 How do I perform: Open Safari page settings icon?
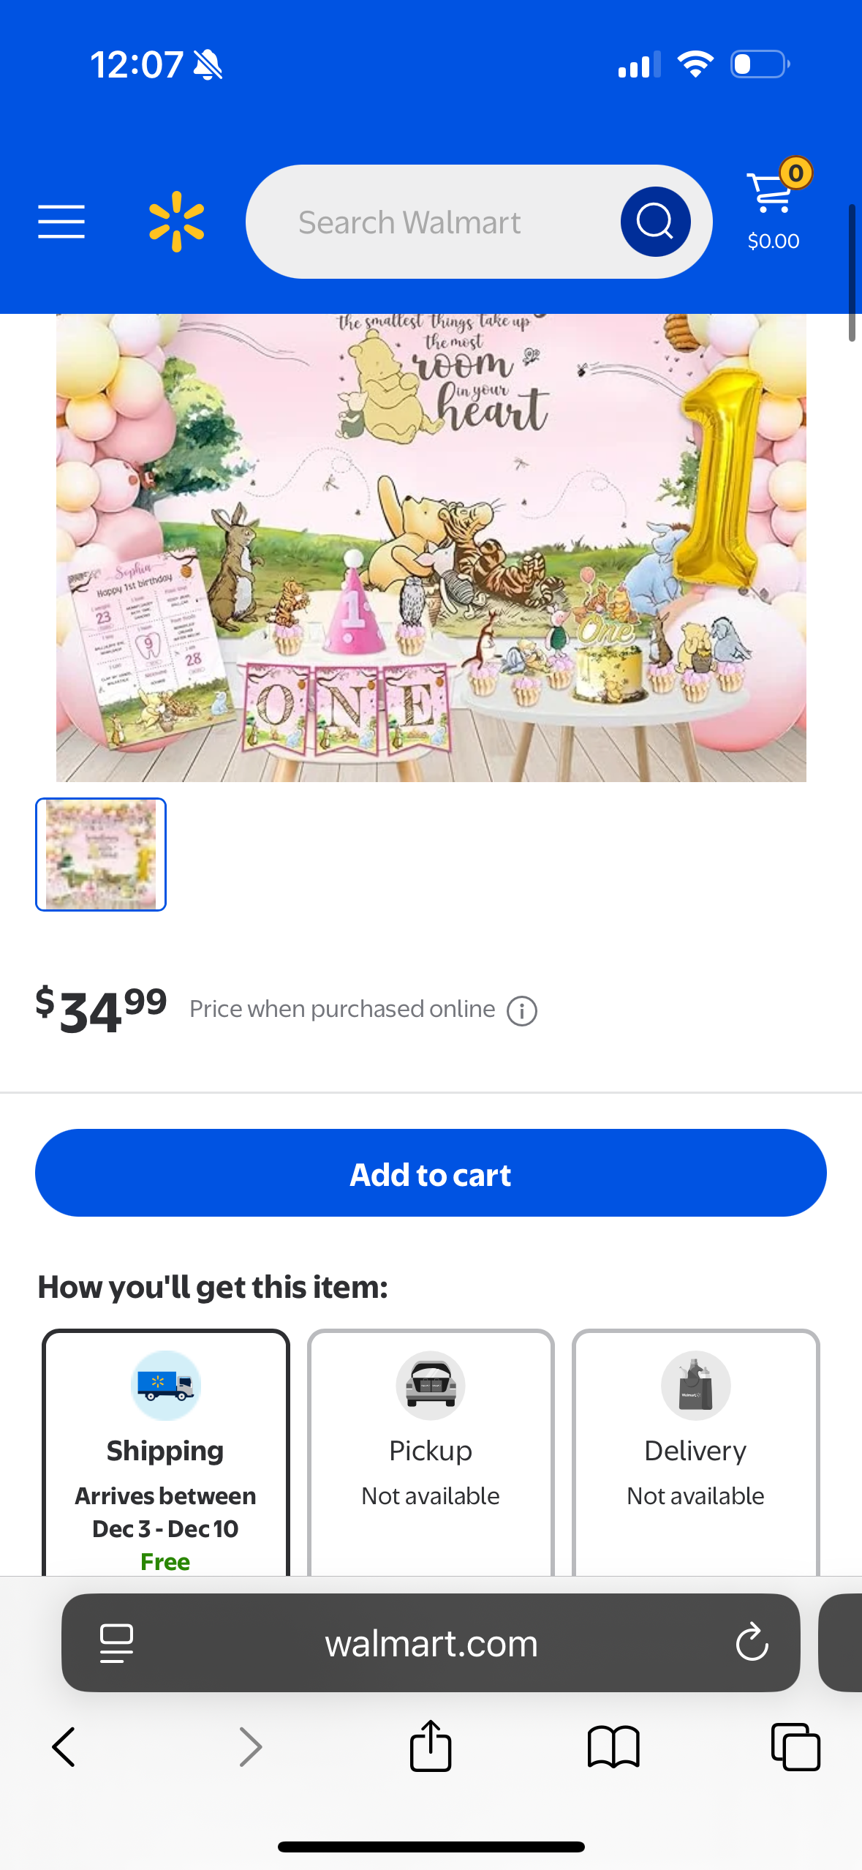[x=116, y=1643]
